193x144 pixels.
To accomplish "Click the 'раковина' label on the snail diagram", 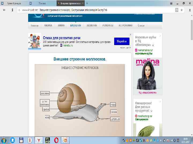I will point(45,93).
